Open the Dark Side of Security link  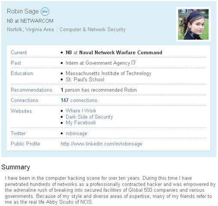(x=89, y=117)
